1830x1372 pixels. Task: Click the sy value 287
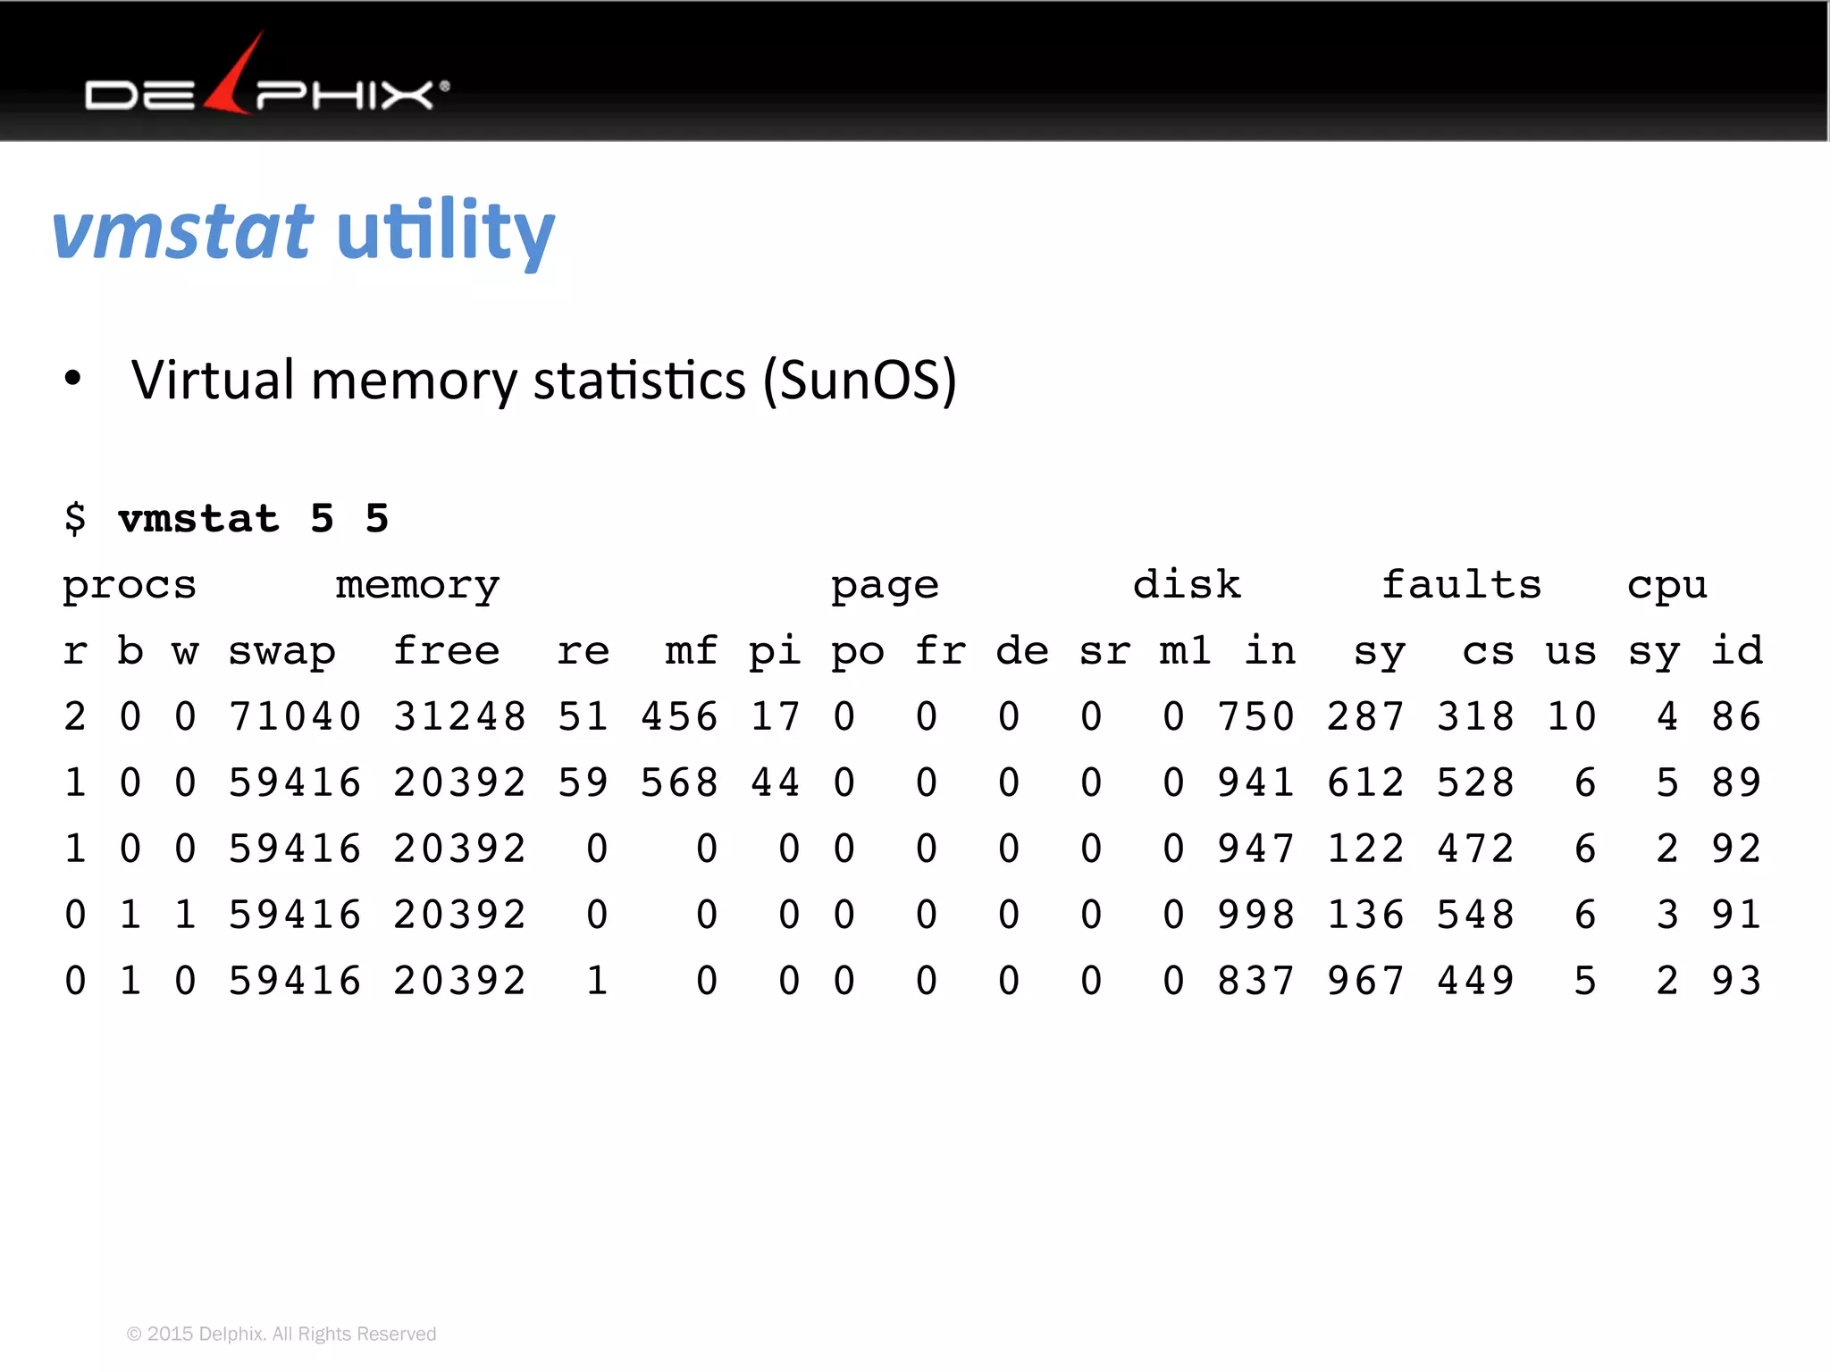pyautogui.click(x=1365, y=716)
